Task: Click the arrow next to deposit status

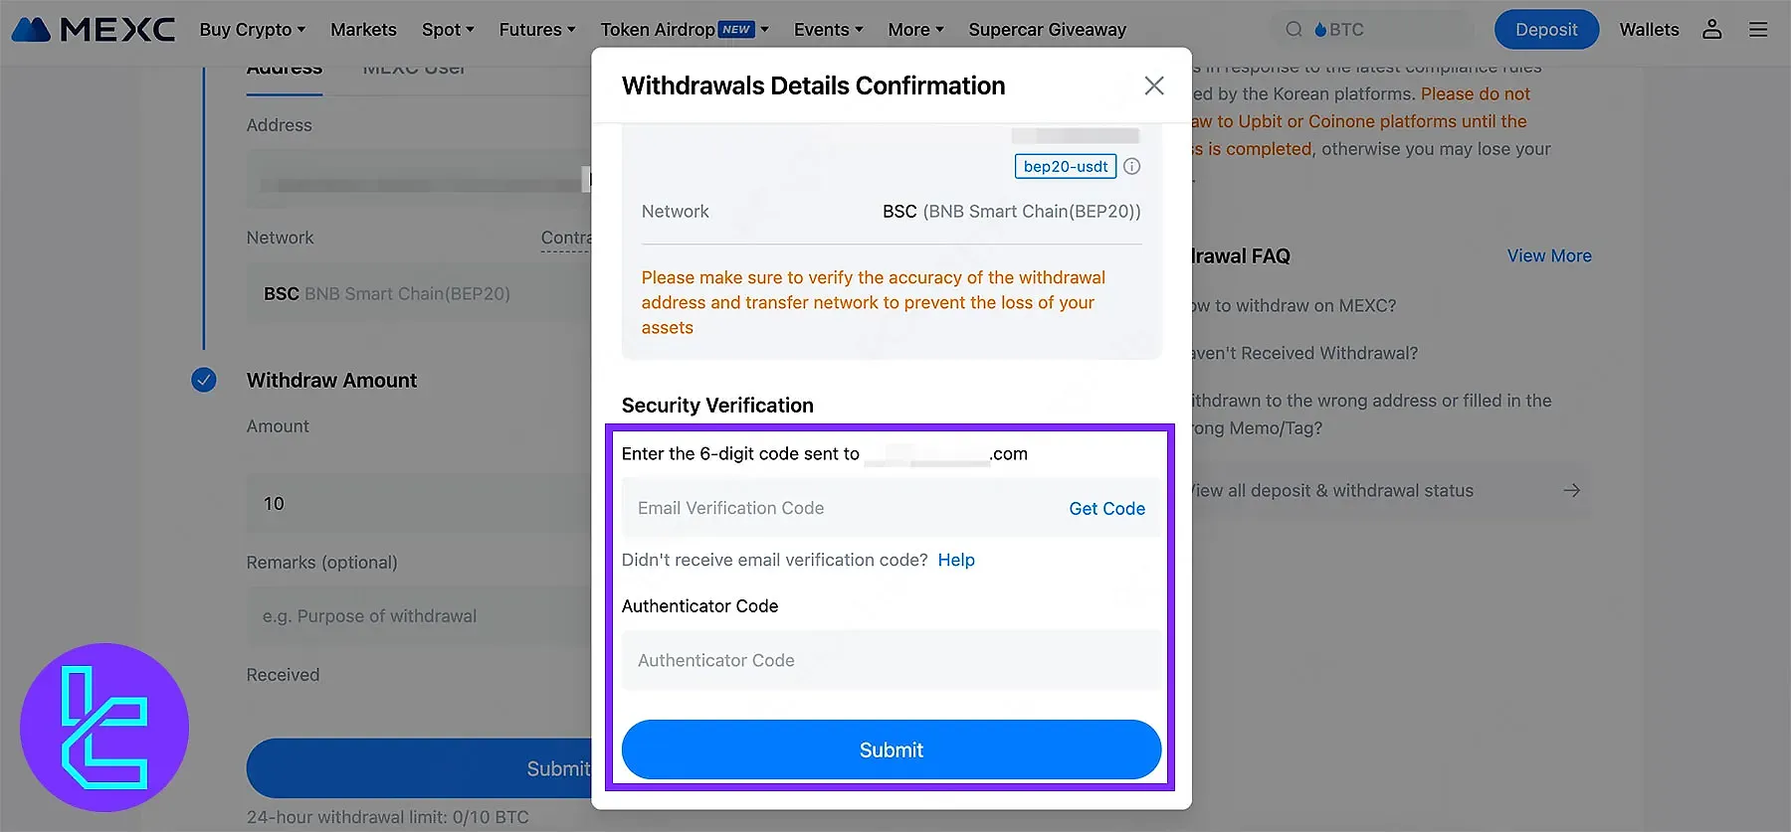Action: [1571, 490]
